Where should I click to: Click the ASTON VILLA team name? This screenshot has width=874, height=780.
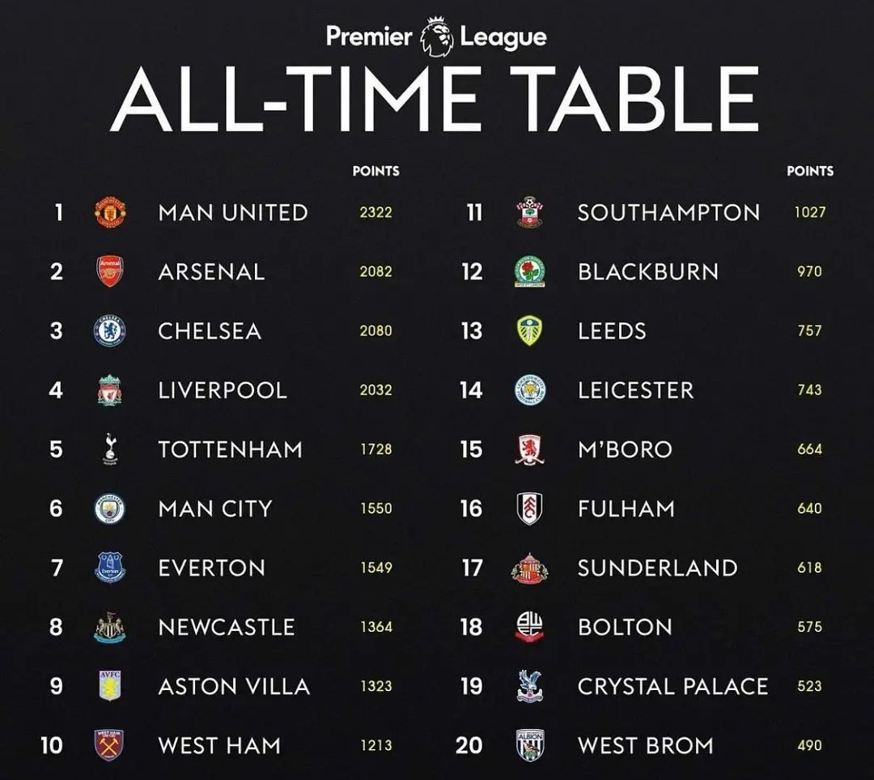click(234, 686)
